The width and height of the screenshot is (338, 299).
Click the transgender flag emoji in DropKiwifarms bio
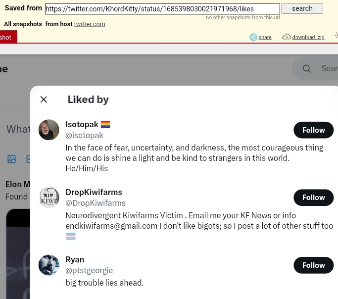[x=71, y=237]
